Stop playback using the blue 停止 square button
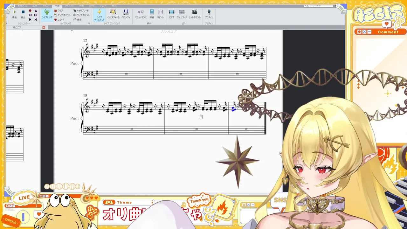Image resolution: width=407 pixels, height=229 pixels. pyautogui.click(x=23, y=12)
